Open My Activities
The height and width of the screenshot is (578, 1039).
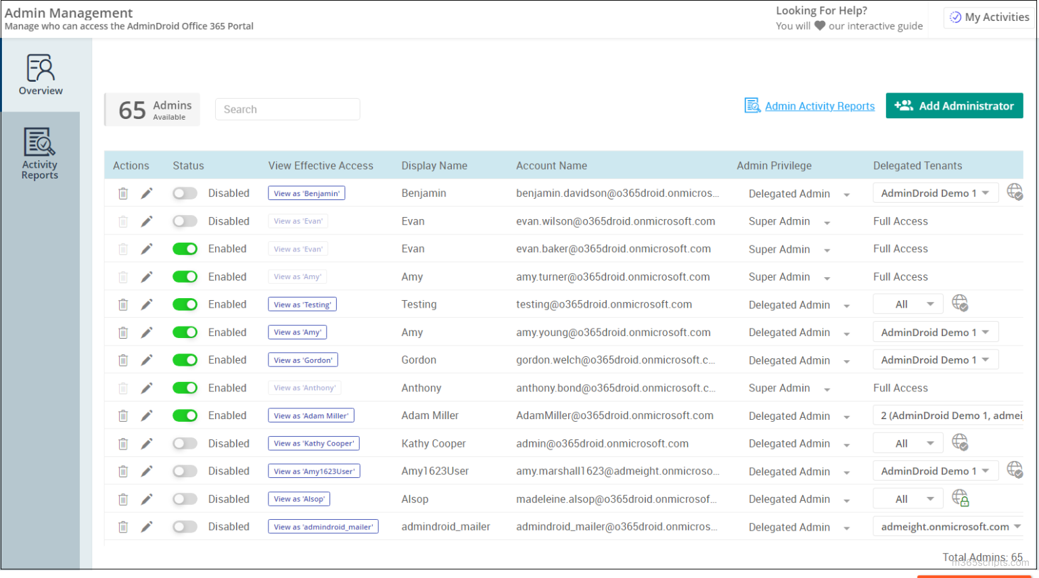point(988,17)
